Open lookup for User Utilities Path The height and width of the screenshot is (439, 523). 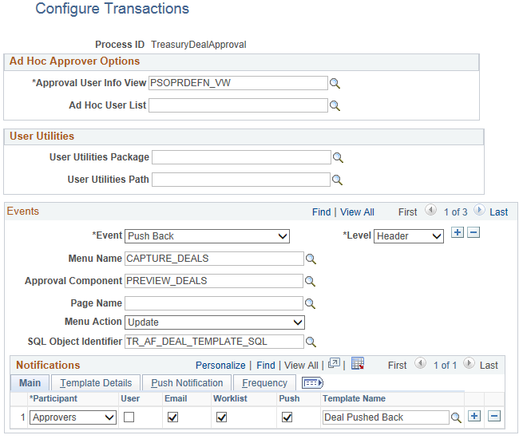[x=337, y=180]
